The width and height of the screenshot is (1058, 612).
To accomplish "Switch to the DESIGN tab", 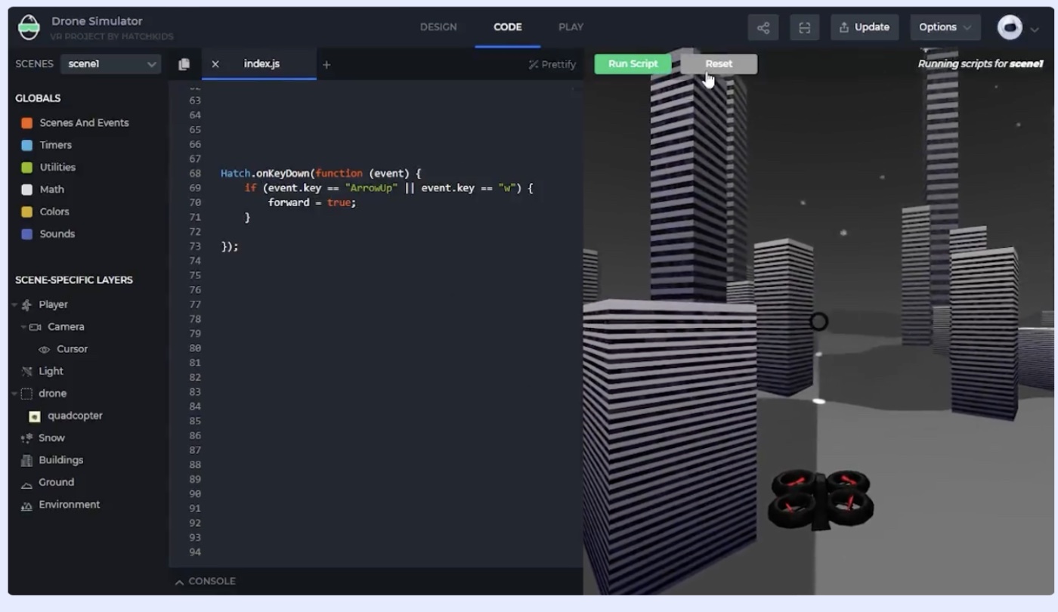I will (x=438, y=27).
